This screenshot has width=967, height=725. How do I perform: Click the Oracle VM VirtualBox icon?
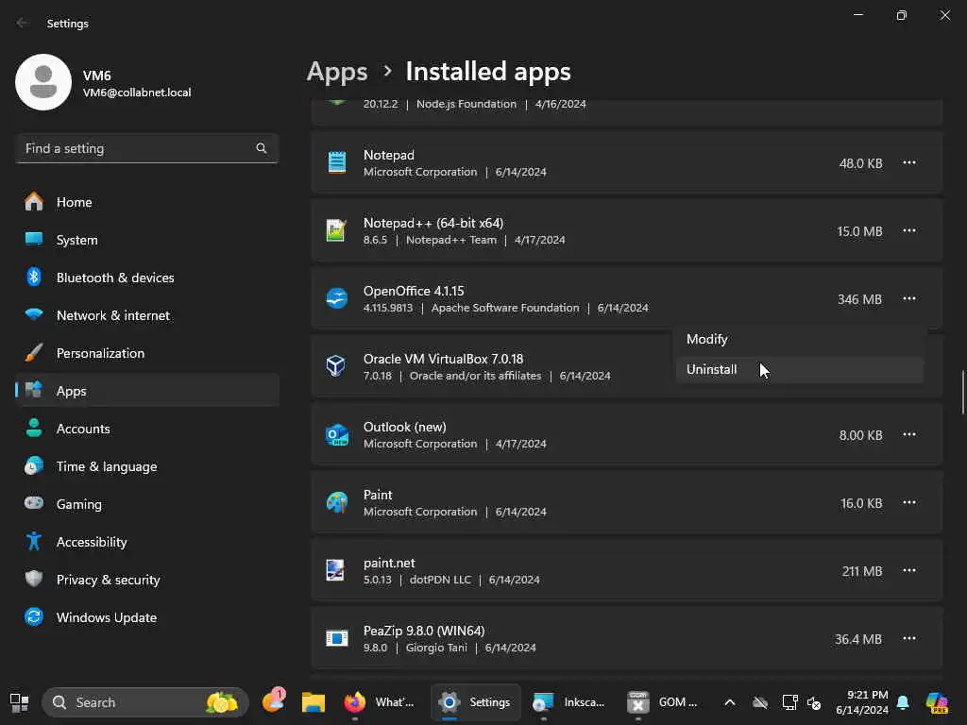click(336, 366)
